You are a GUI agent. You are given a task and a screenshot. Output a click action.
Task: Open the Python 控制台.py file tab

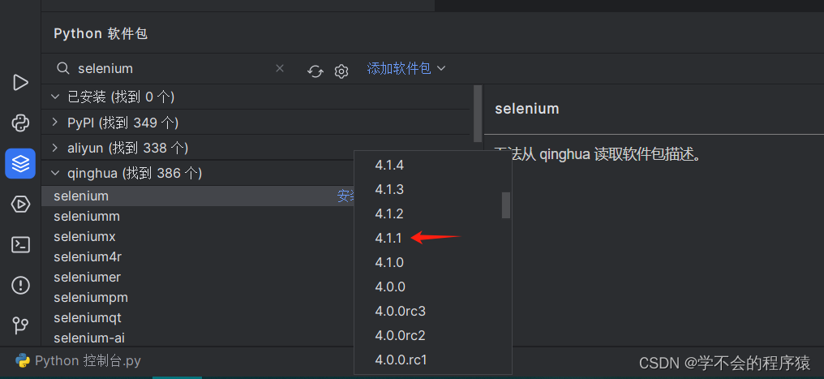[79, 361]
